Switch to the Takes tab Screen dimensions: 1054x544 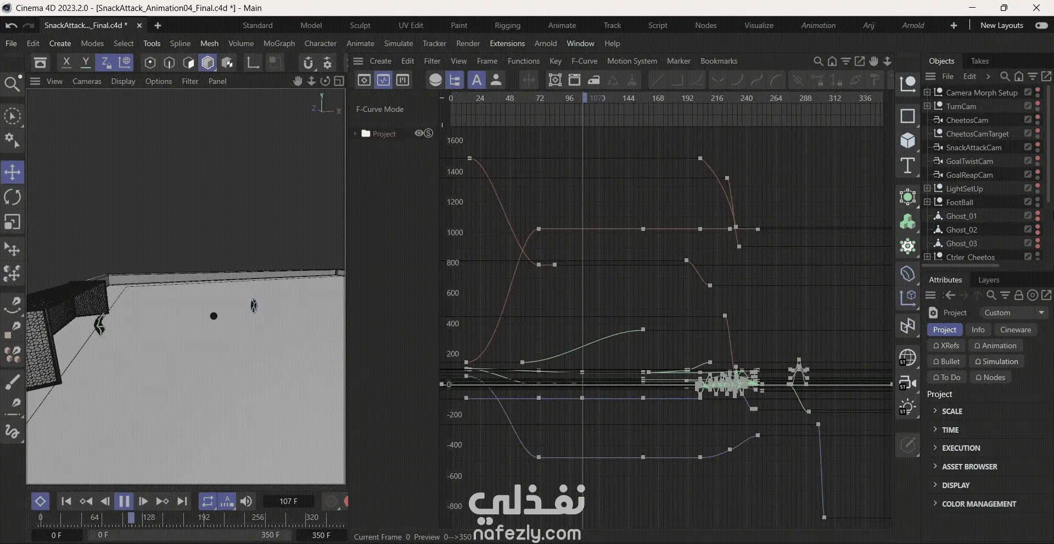(979, 61)
